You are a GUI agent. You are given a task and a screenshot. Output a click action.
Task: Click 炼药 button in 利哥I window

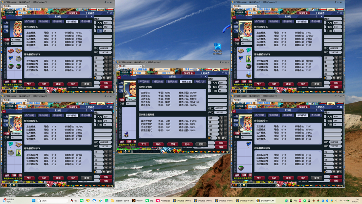158,144
